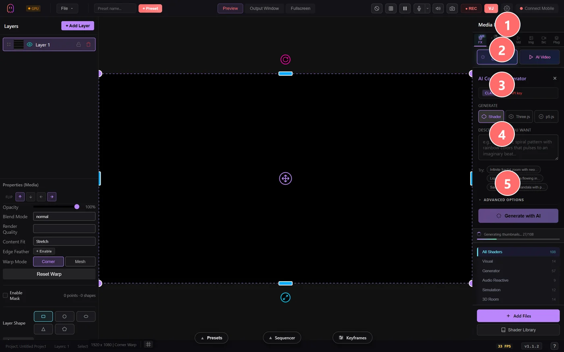Screen dimensions: 564x352
Task: Pause playback with the pause icon
Action: click(x=405, y=8)
